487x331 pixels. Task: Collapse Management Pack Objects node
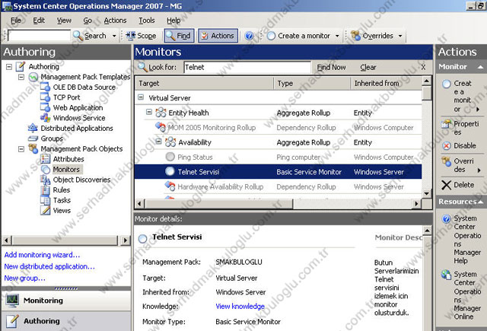(x=21, y=149)
